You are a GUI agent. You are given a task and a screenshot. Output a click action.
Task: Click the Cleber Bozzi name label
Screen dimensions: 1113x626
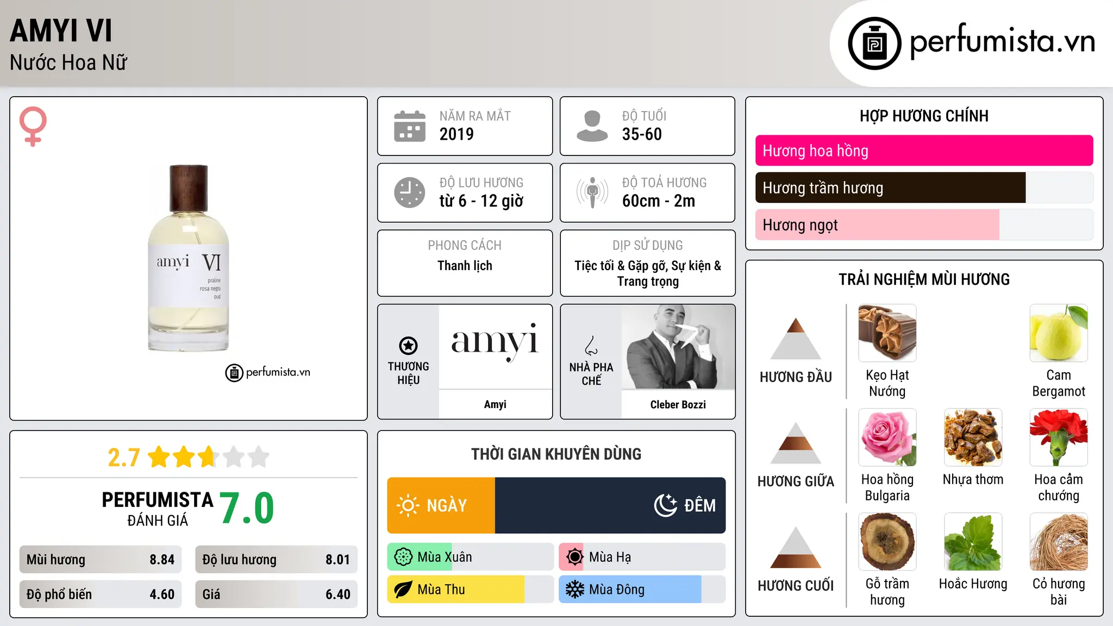(x=678, y=404)
